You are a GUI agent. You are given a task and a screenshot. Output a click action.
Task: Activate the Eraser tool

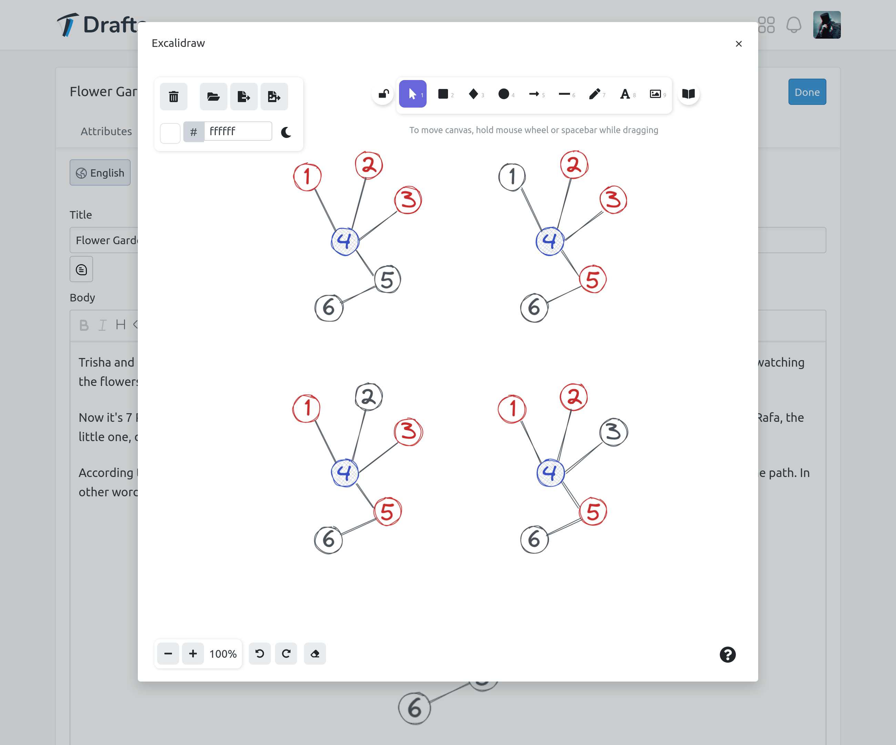pyautogui.click(x=314, y=654)
